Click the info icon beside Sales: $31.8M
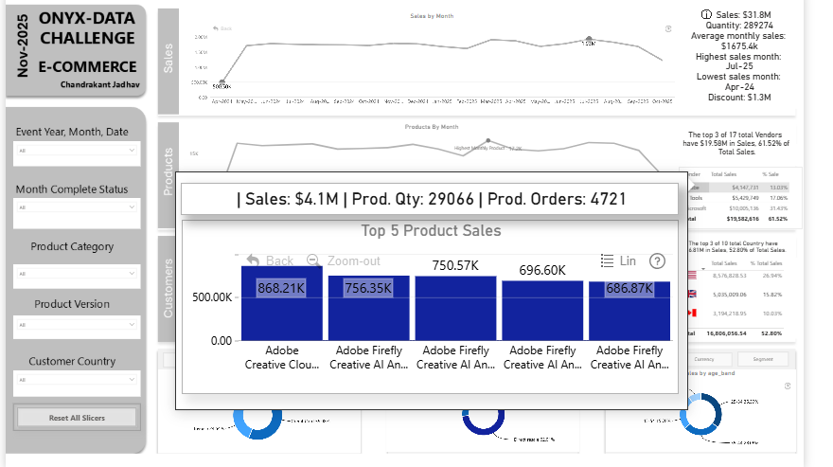Image resolution: width=833 pixels, height=467 pixels. (x=706, y=14)
